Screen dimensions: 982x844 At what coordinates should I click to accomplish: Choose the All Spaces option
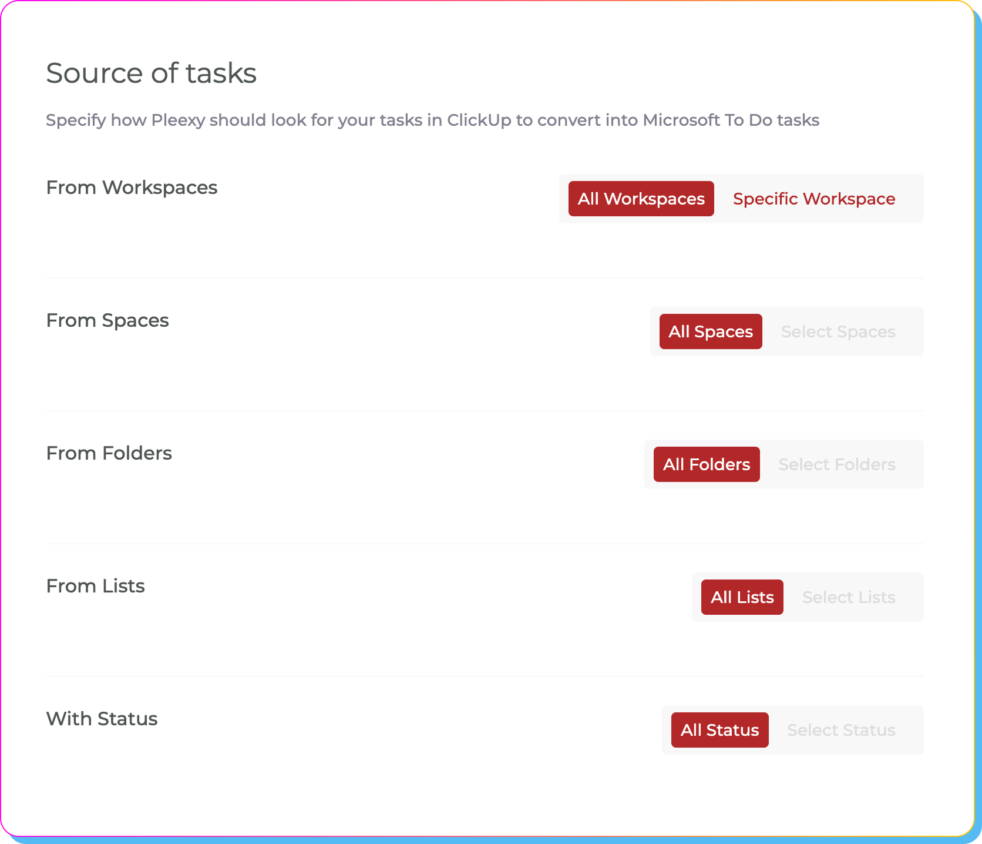click(711, 331)
